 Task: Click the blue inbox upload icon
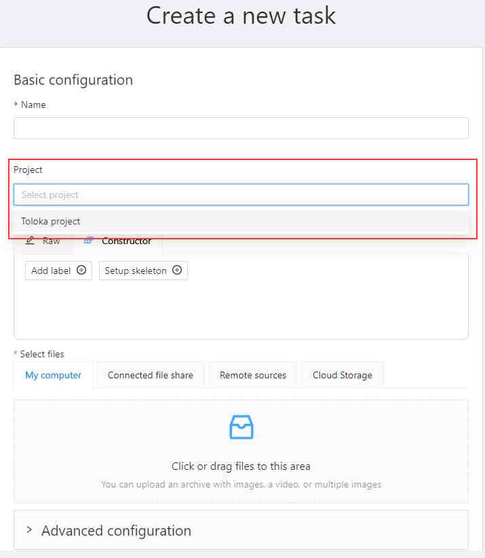coord(241,427)
